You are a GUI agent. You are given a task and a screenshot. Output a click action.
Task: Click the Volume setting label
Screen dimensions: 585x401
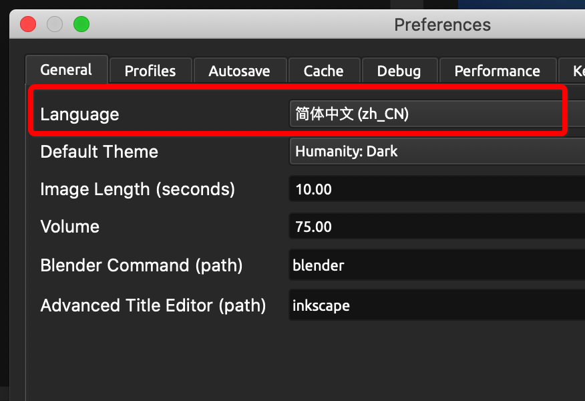click(x=69, y=227)
